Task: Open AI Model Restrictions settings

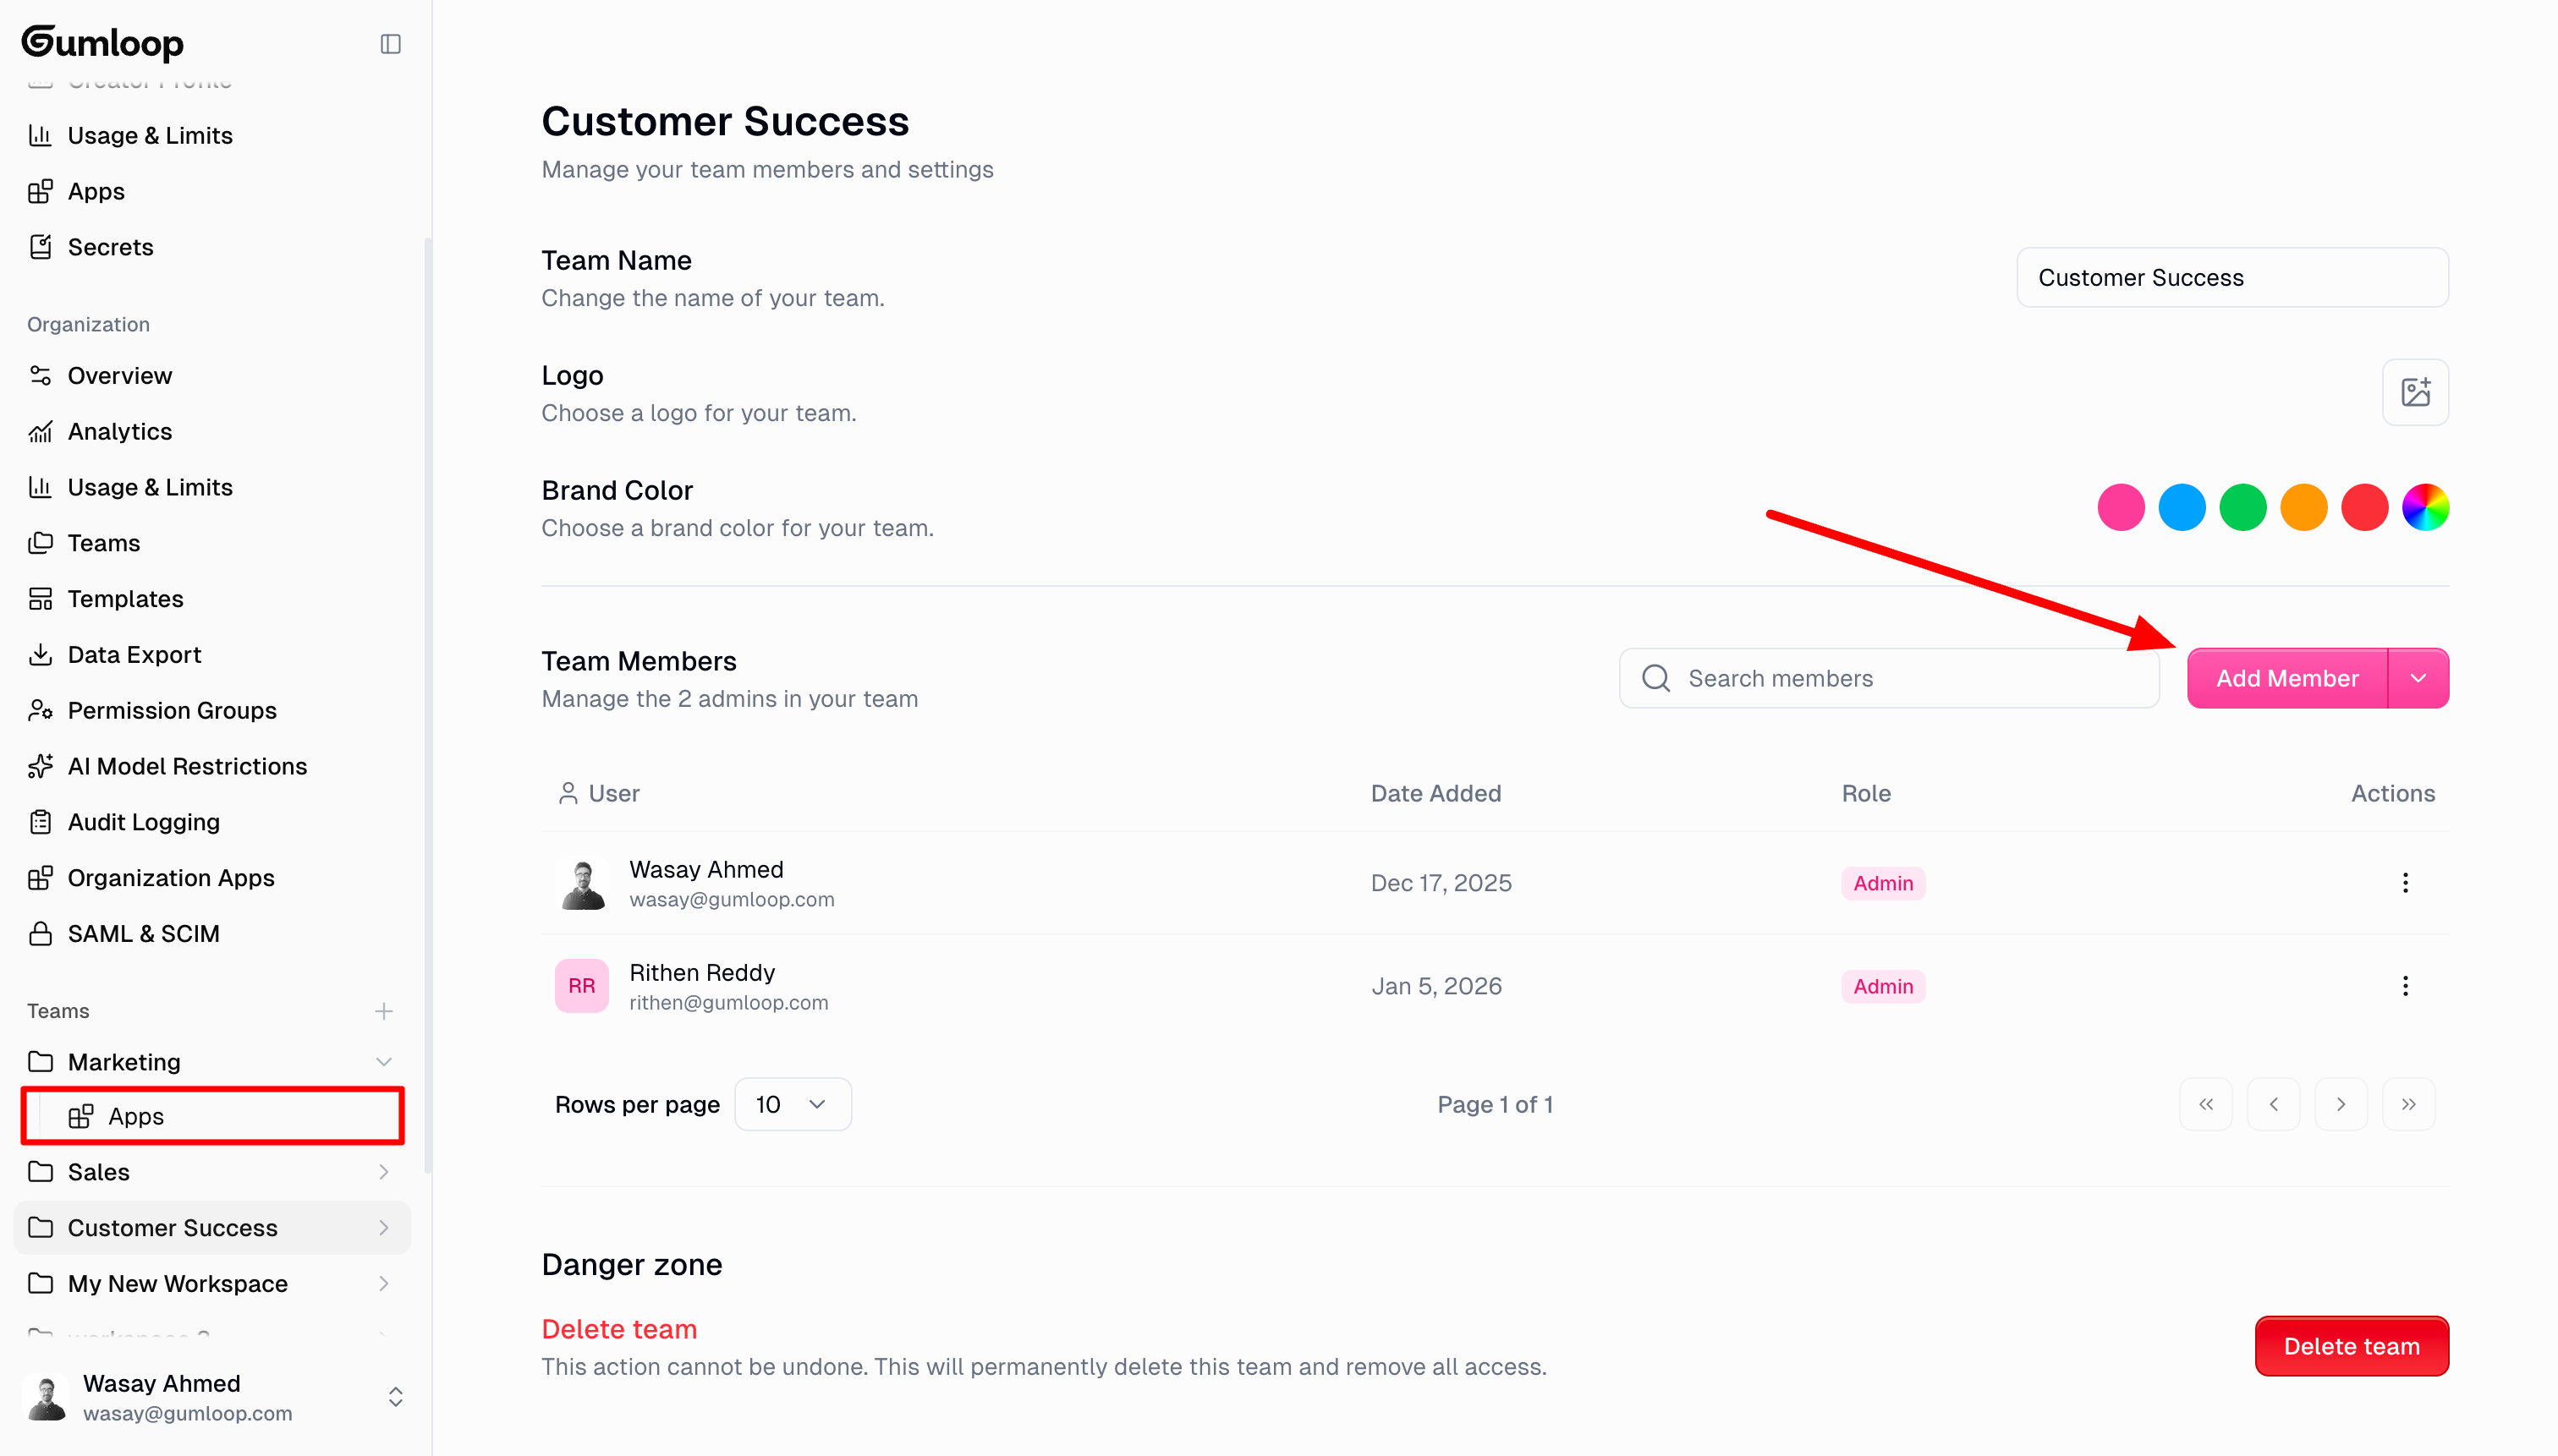Action: (x=187, y=766)
